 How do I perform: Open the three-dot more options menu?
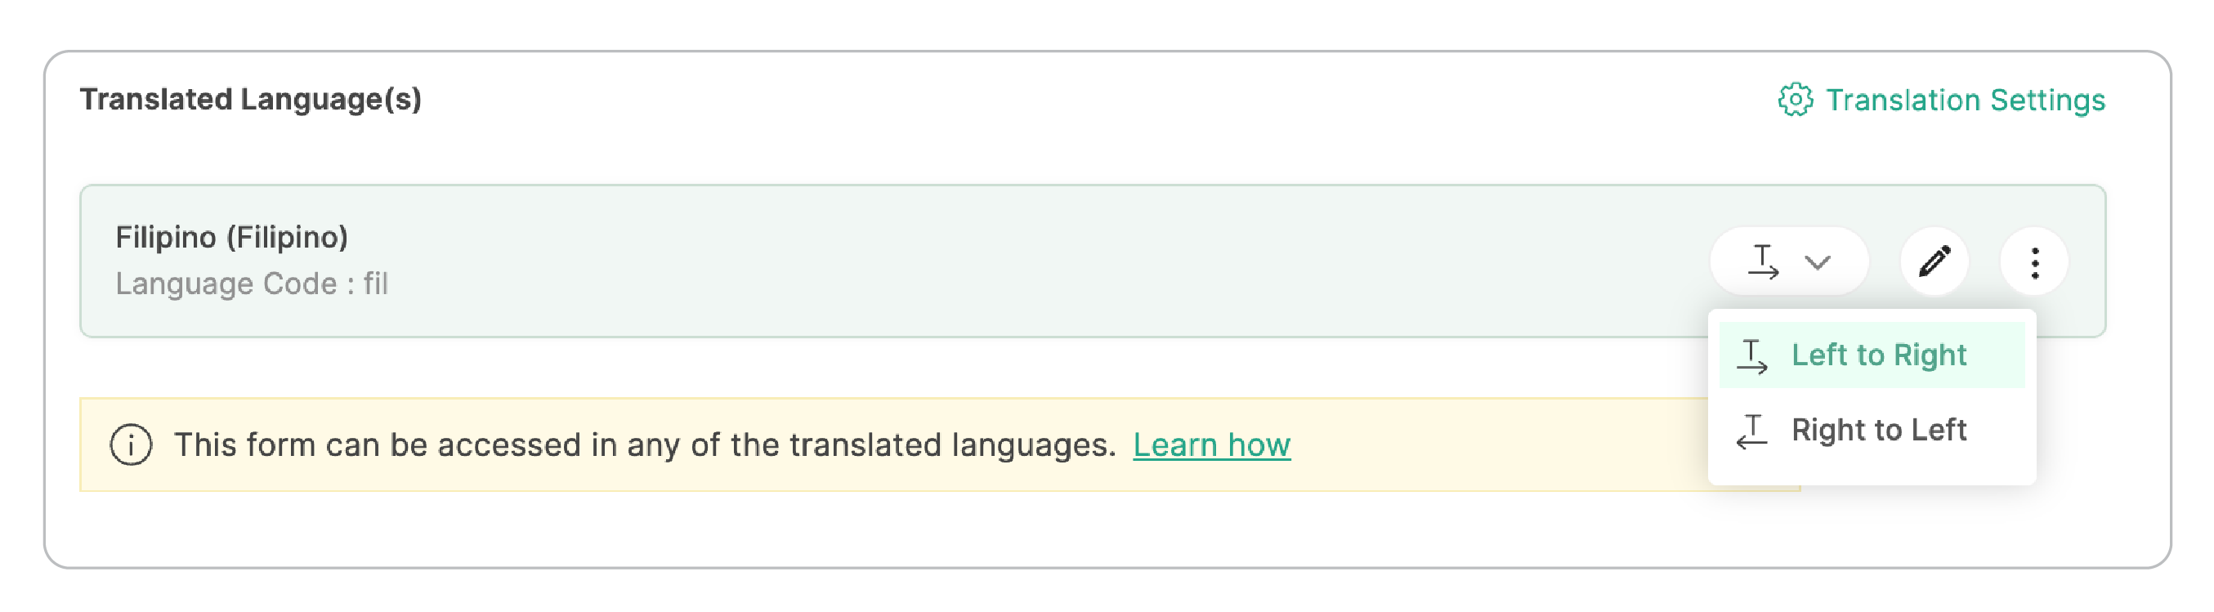(x=2034, y=262)
